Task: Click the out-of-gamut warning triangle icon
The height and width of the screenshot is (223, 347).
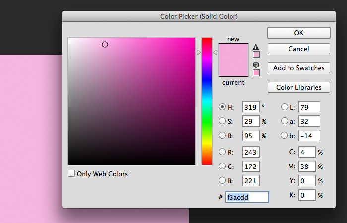Action: [x=256, y=47]
